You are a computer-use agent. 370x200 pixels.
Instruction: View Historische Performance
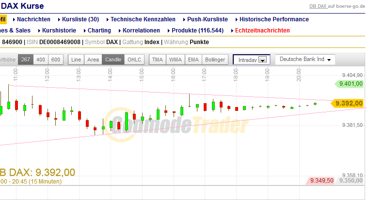pyautogui.click(x=274, y=19)
